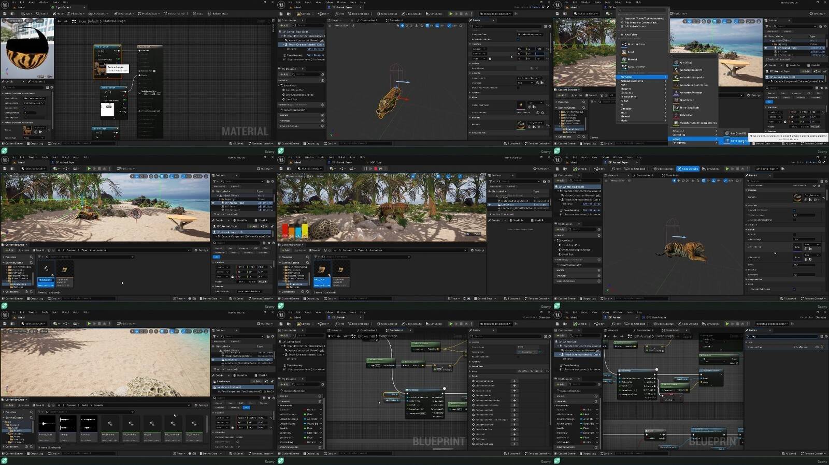Go back arrow in the BP Animal Event Graph
The width and height of the screenshot is (829, 465).
point(339,336)
